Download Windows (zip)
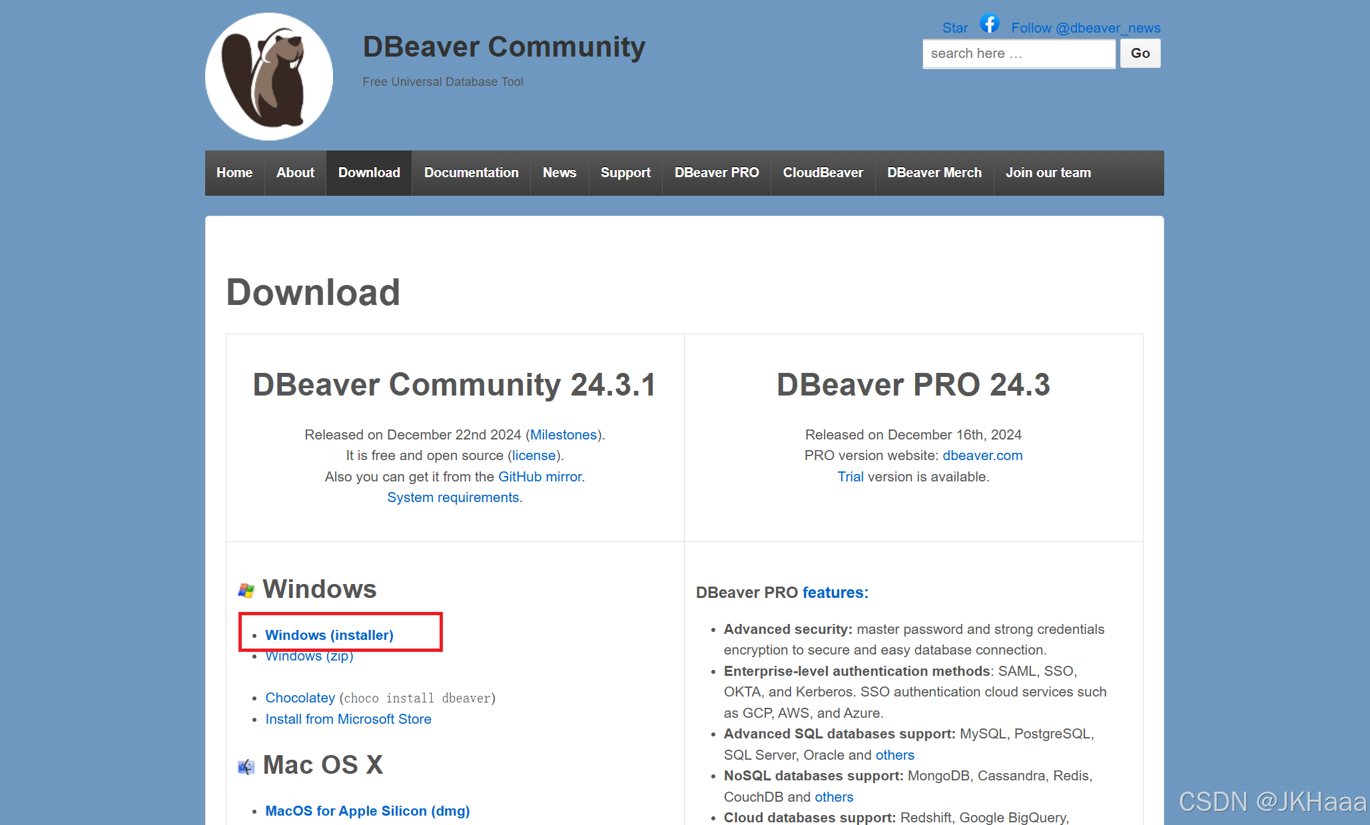This screenshot has height=825, width=1370. 309,656
